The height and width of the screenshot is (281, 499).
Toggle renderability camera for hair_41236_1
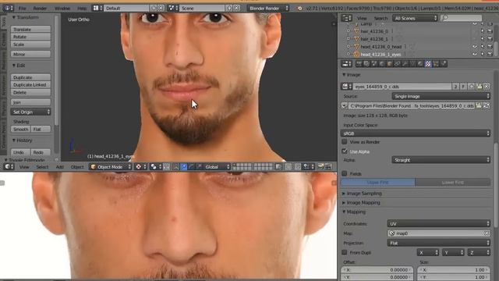[x=490, y=39]
